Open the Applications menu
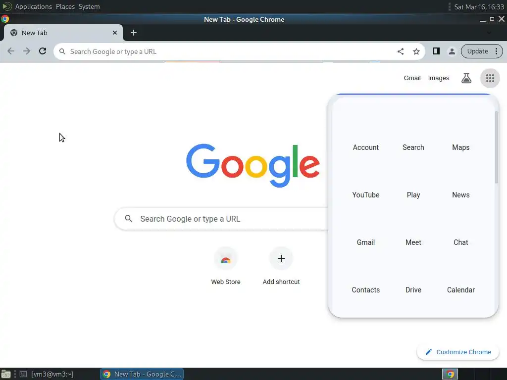507x380 pixels. pyautogui.click(x=33, y=6)
